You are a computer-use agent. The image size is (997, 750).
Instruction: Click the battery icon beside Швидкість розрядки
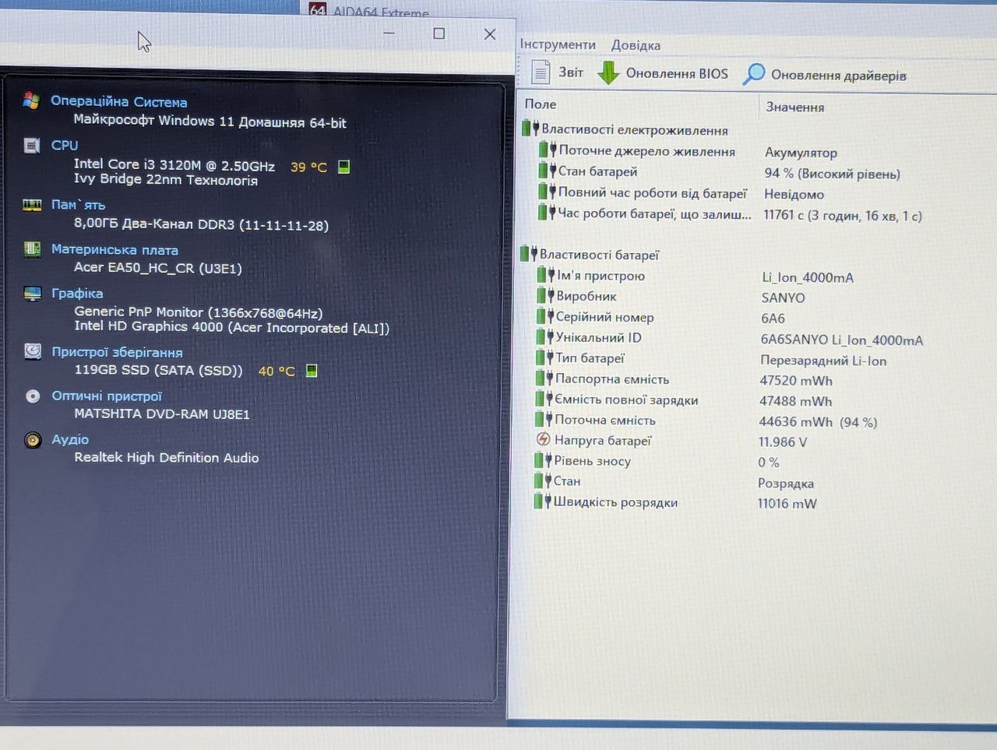coord(542,501)
